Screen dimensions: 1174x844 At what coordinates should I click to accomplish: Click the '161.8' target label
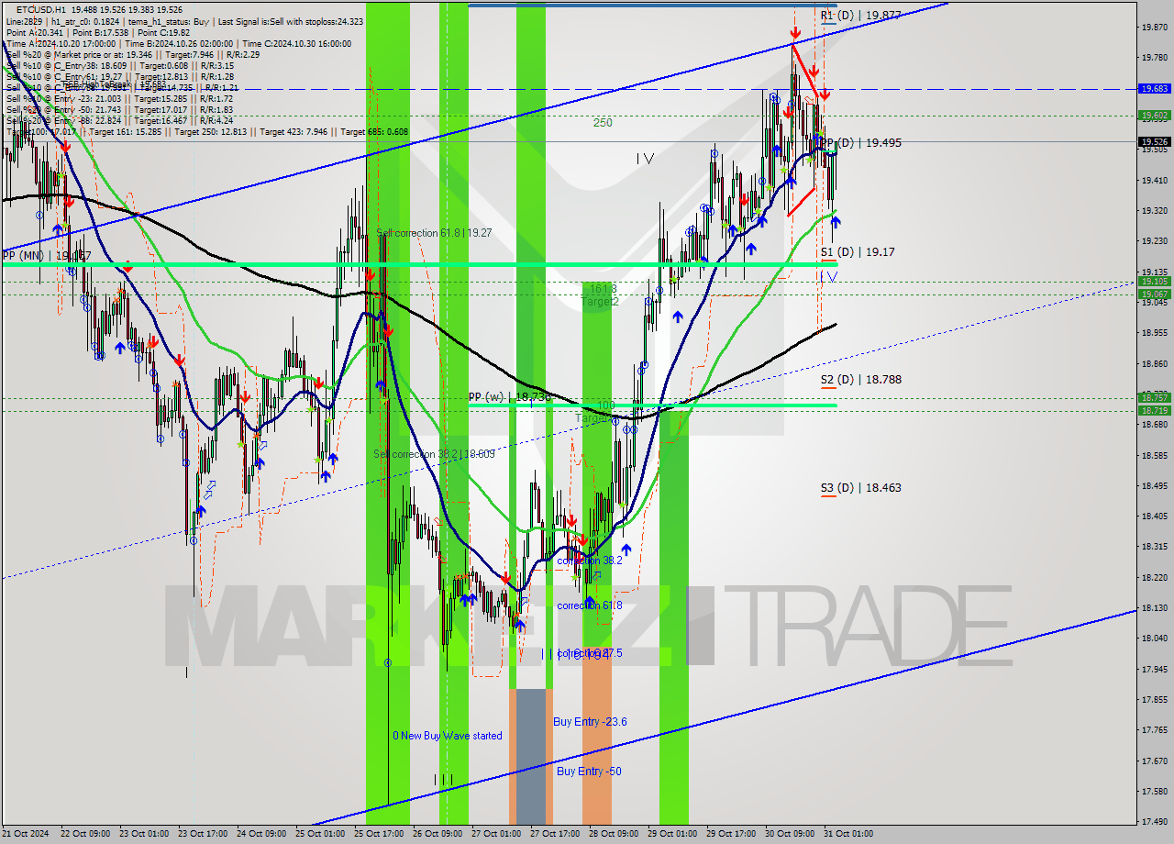[x=603, y=289]
